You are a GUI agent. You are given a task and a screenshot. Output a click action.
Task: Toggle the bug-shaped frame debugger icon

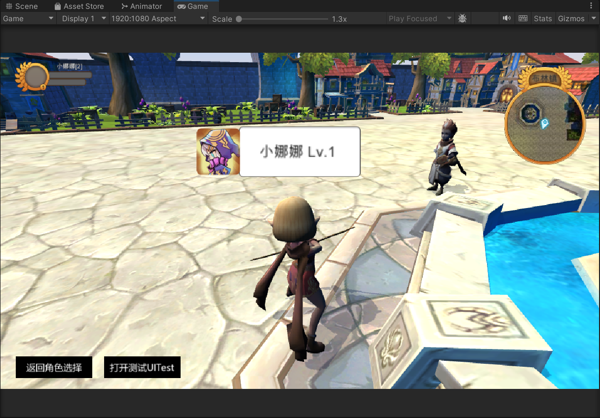point(462,19)
